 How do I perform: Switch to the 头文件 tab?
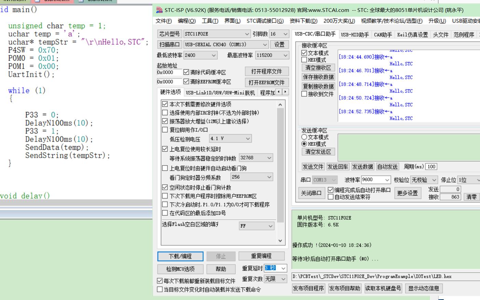[440, 34]
